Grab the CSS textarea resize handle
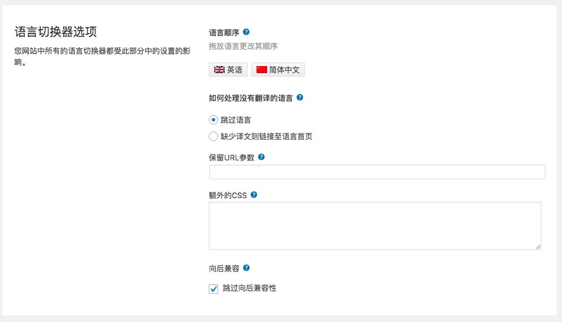 click(x=538, y=247)
